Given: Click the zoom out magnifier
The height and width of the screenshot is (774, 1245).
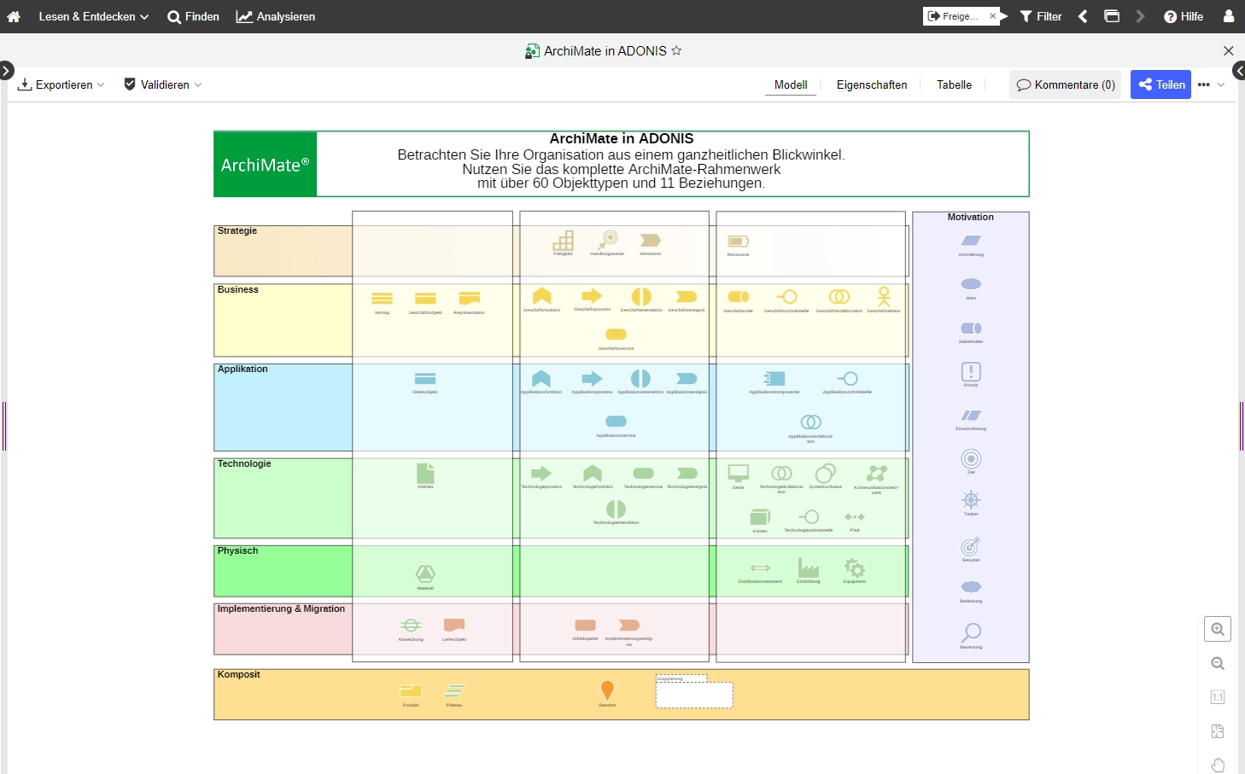Looking at the screenshot, I should (x=1218, y=663).
